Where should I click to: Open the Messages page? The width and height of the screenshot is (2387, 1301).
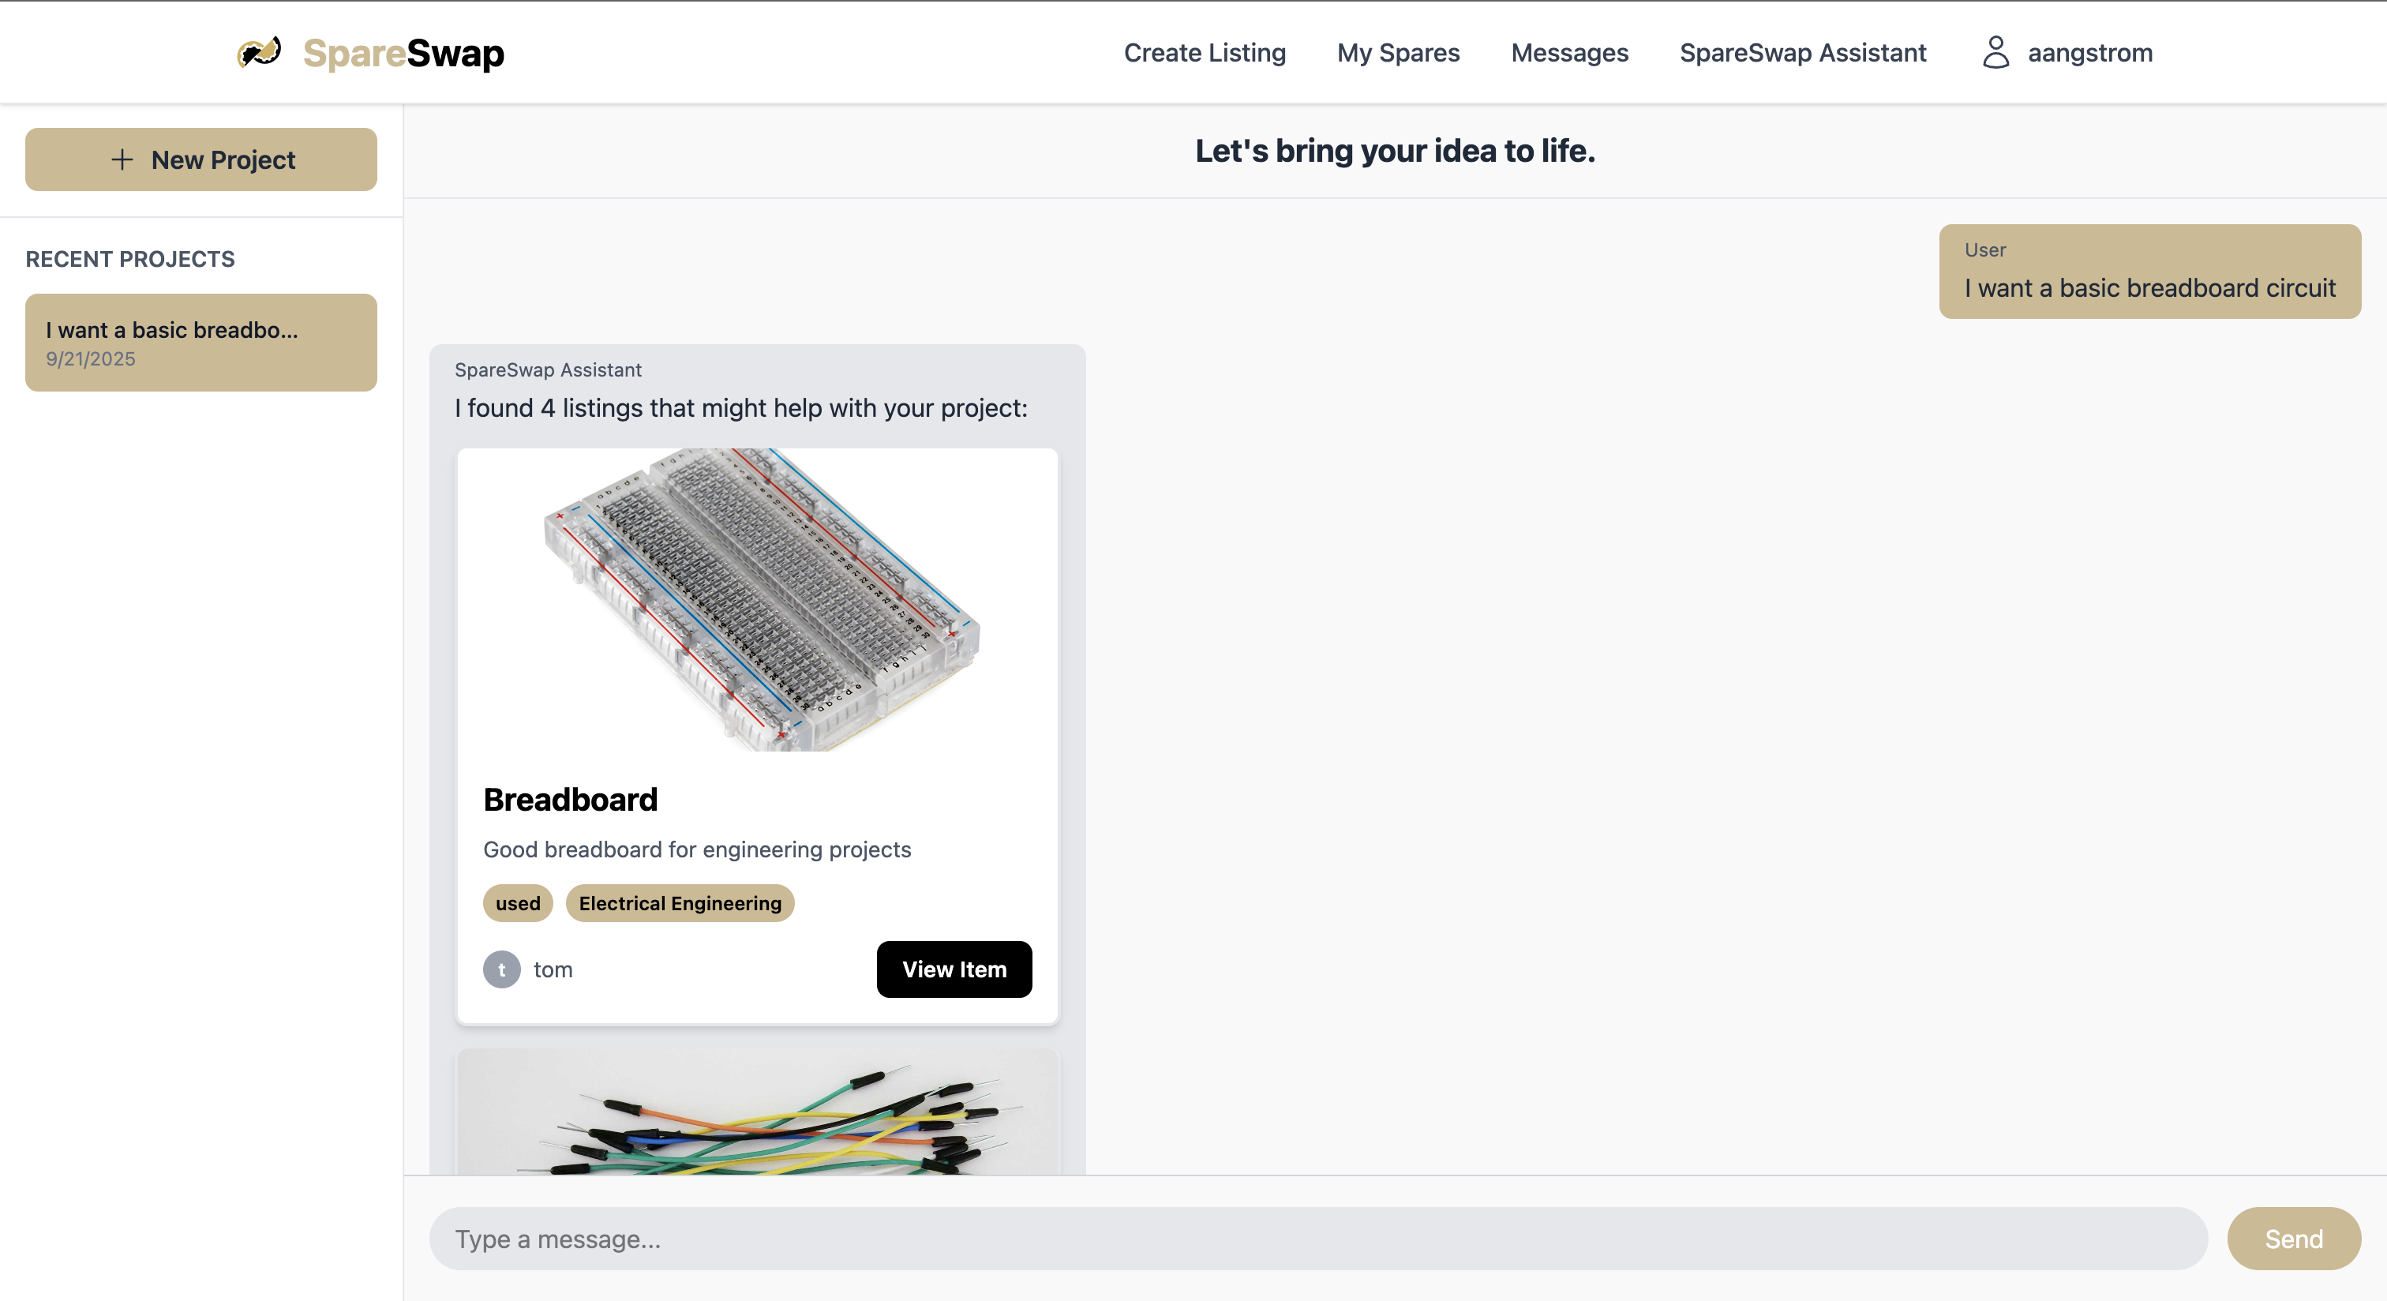[1568, 53]
